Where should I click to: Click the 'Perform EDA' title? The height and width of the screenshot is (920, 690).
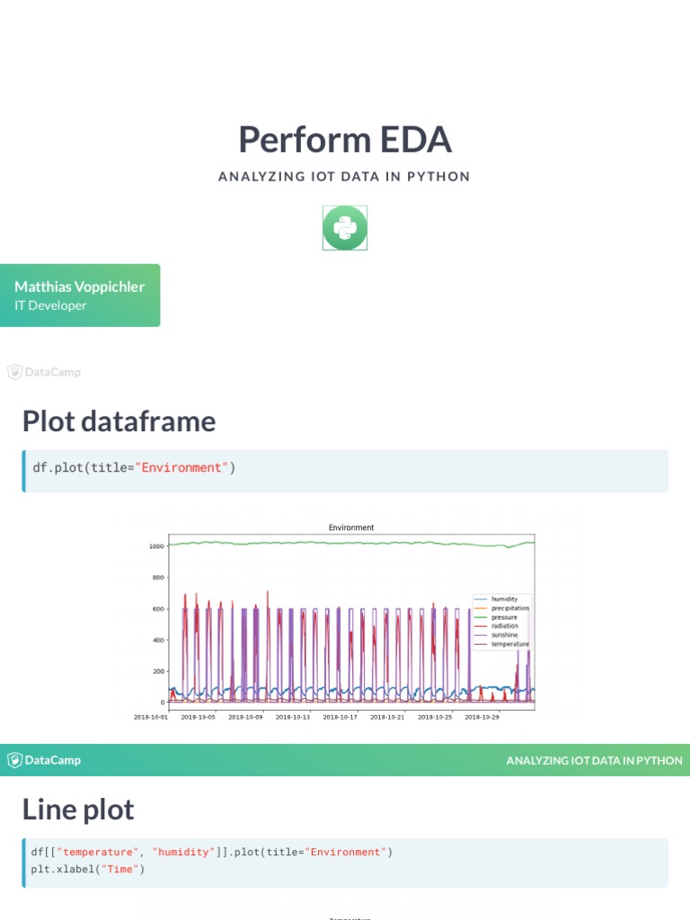[345, 140]
